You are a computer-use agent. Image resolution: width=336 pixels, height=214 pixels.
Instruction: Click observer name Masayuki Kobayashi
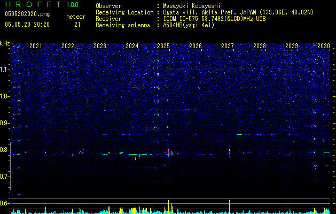click(192, 6)
